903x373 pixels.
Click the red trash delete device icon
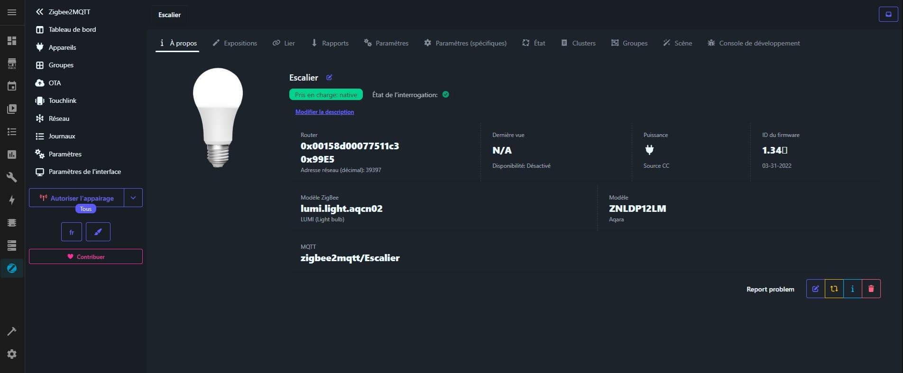(x=871, y=289)
